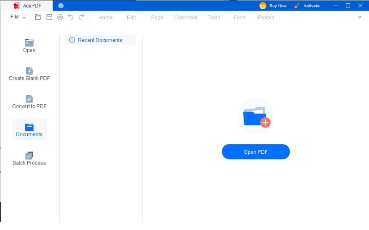
Task: Switch to the Edit tab
Action: [x=131, y=18]
